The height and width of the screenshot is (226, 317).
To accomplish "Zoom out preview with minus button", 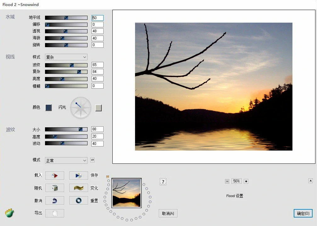I will (227, 181).
